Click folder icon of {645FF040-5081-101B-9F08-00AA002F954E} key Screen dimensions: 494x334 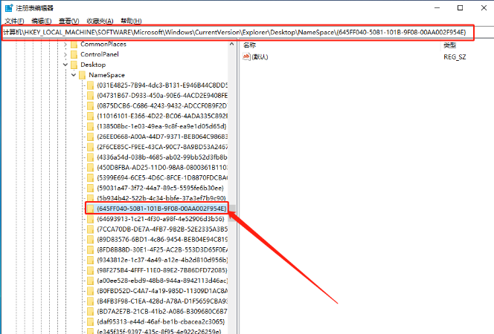[x=91, y=209]
